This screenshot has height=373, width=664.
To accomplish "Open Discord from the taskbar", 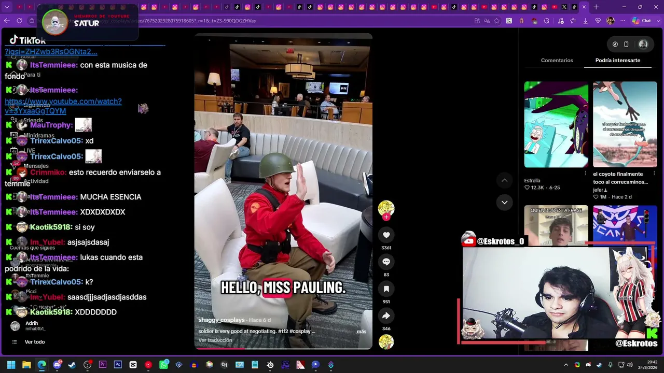I will coord(57,365).
